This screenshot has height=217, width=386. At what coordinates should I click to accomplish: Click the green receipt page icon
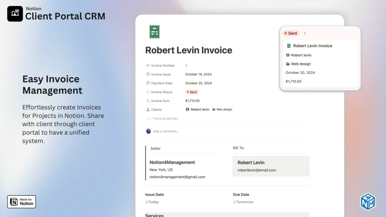coord(154,32)
